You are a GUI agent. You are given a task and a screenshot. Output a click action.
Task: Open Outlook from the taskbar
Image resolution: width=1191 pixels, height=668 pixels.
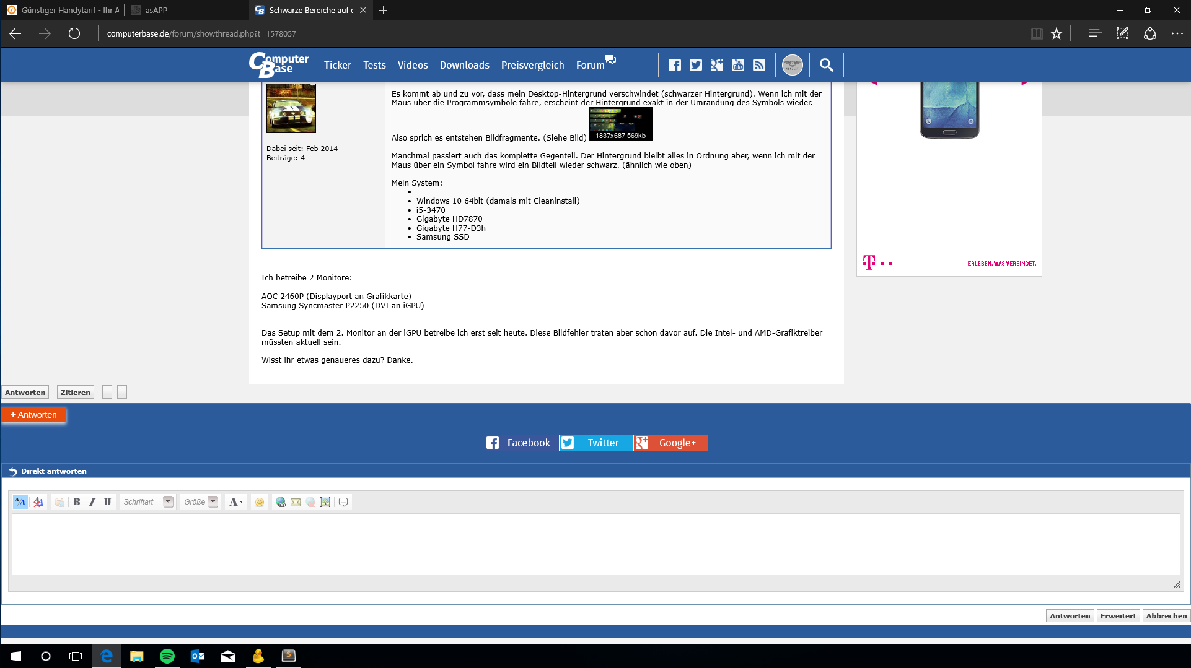[x=198, y=656]
